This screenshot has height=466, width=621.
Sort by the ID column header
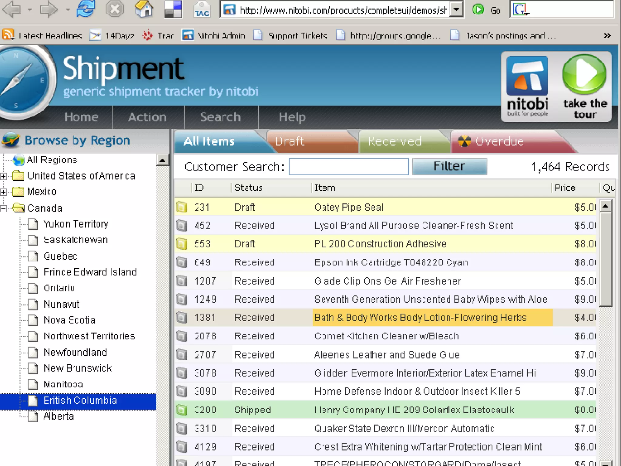pyautogui.click(x=211, y=188)
